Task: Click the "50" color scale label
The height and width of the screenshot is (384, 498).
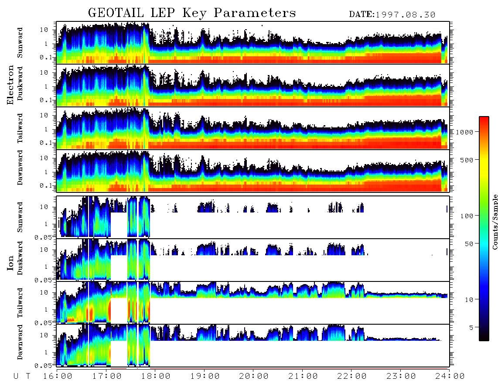Action: click(469, 244)
